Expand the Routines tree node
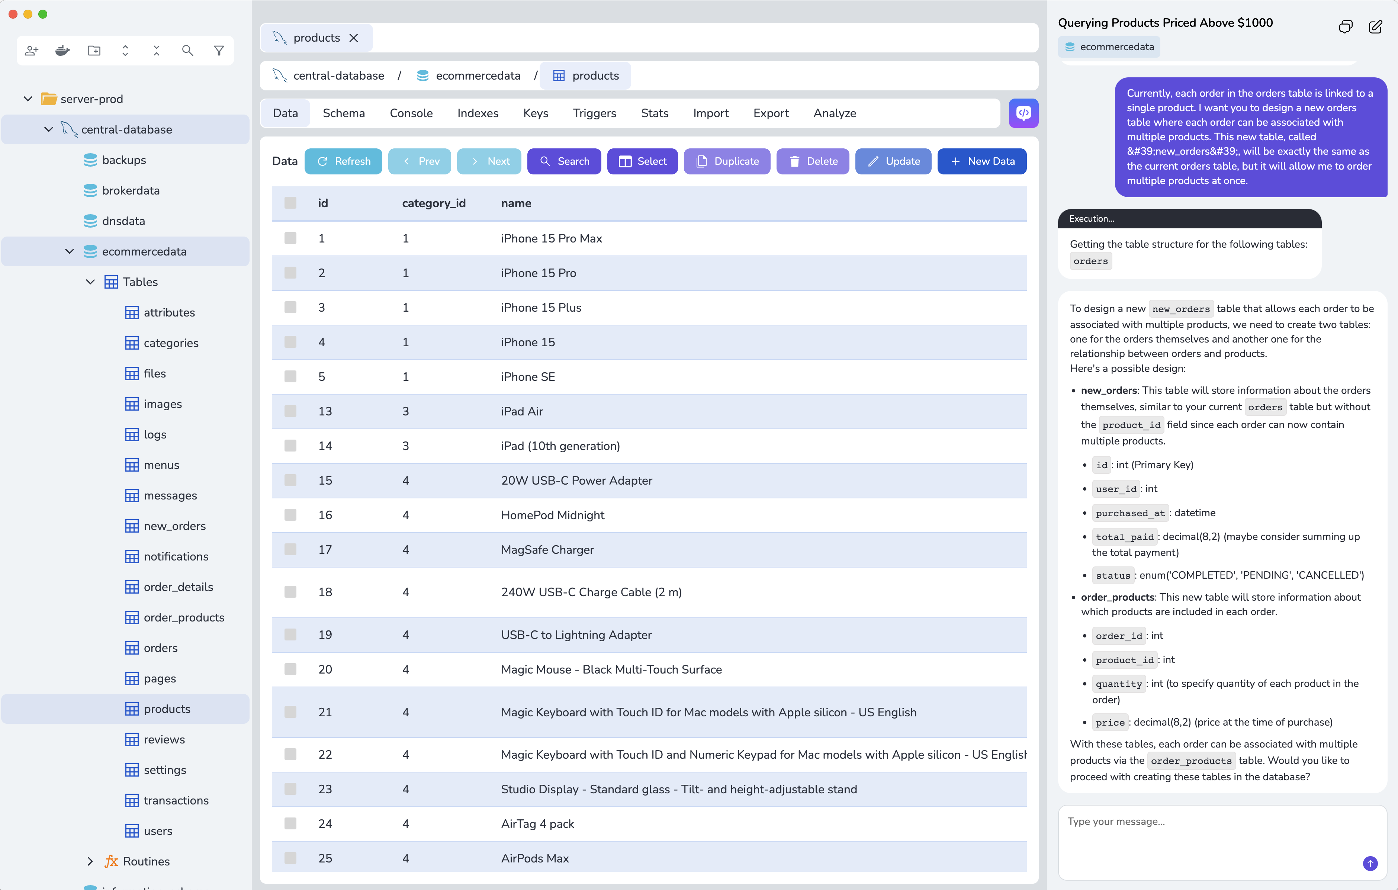The image size is (1398, 890). (90, 861)
